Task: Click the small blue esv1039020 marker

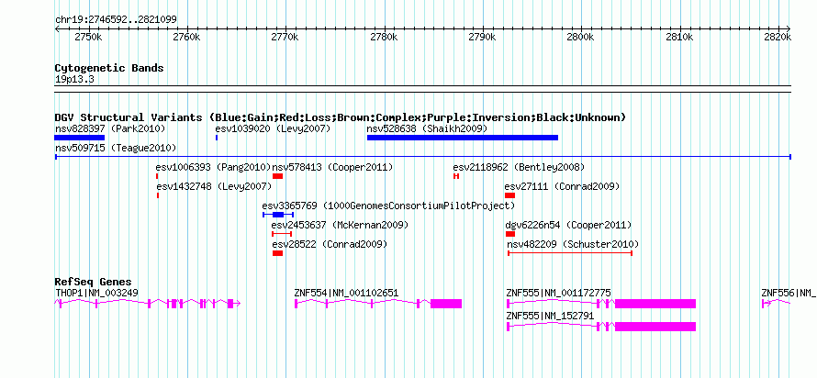Action: click(x=217, y=138)
